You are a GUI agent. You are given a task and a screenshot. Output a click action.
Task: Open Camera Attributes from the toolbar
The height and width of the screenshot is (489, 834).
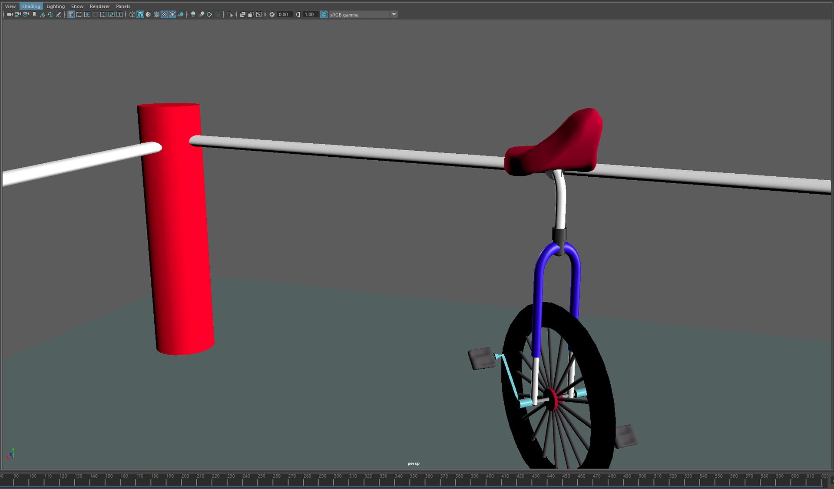coord(26,14)
